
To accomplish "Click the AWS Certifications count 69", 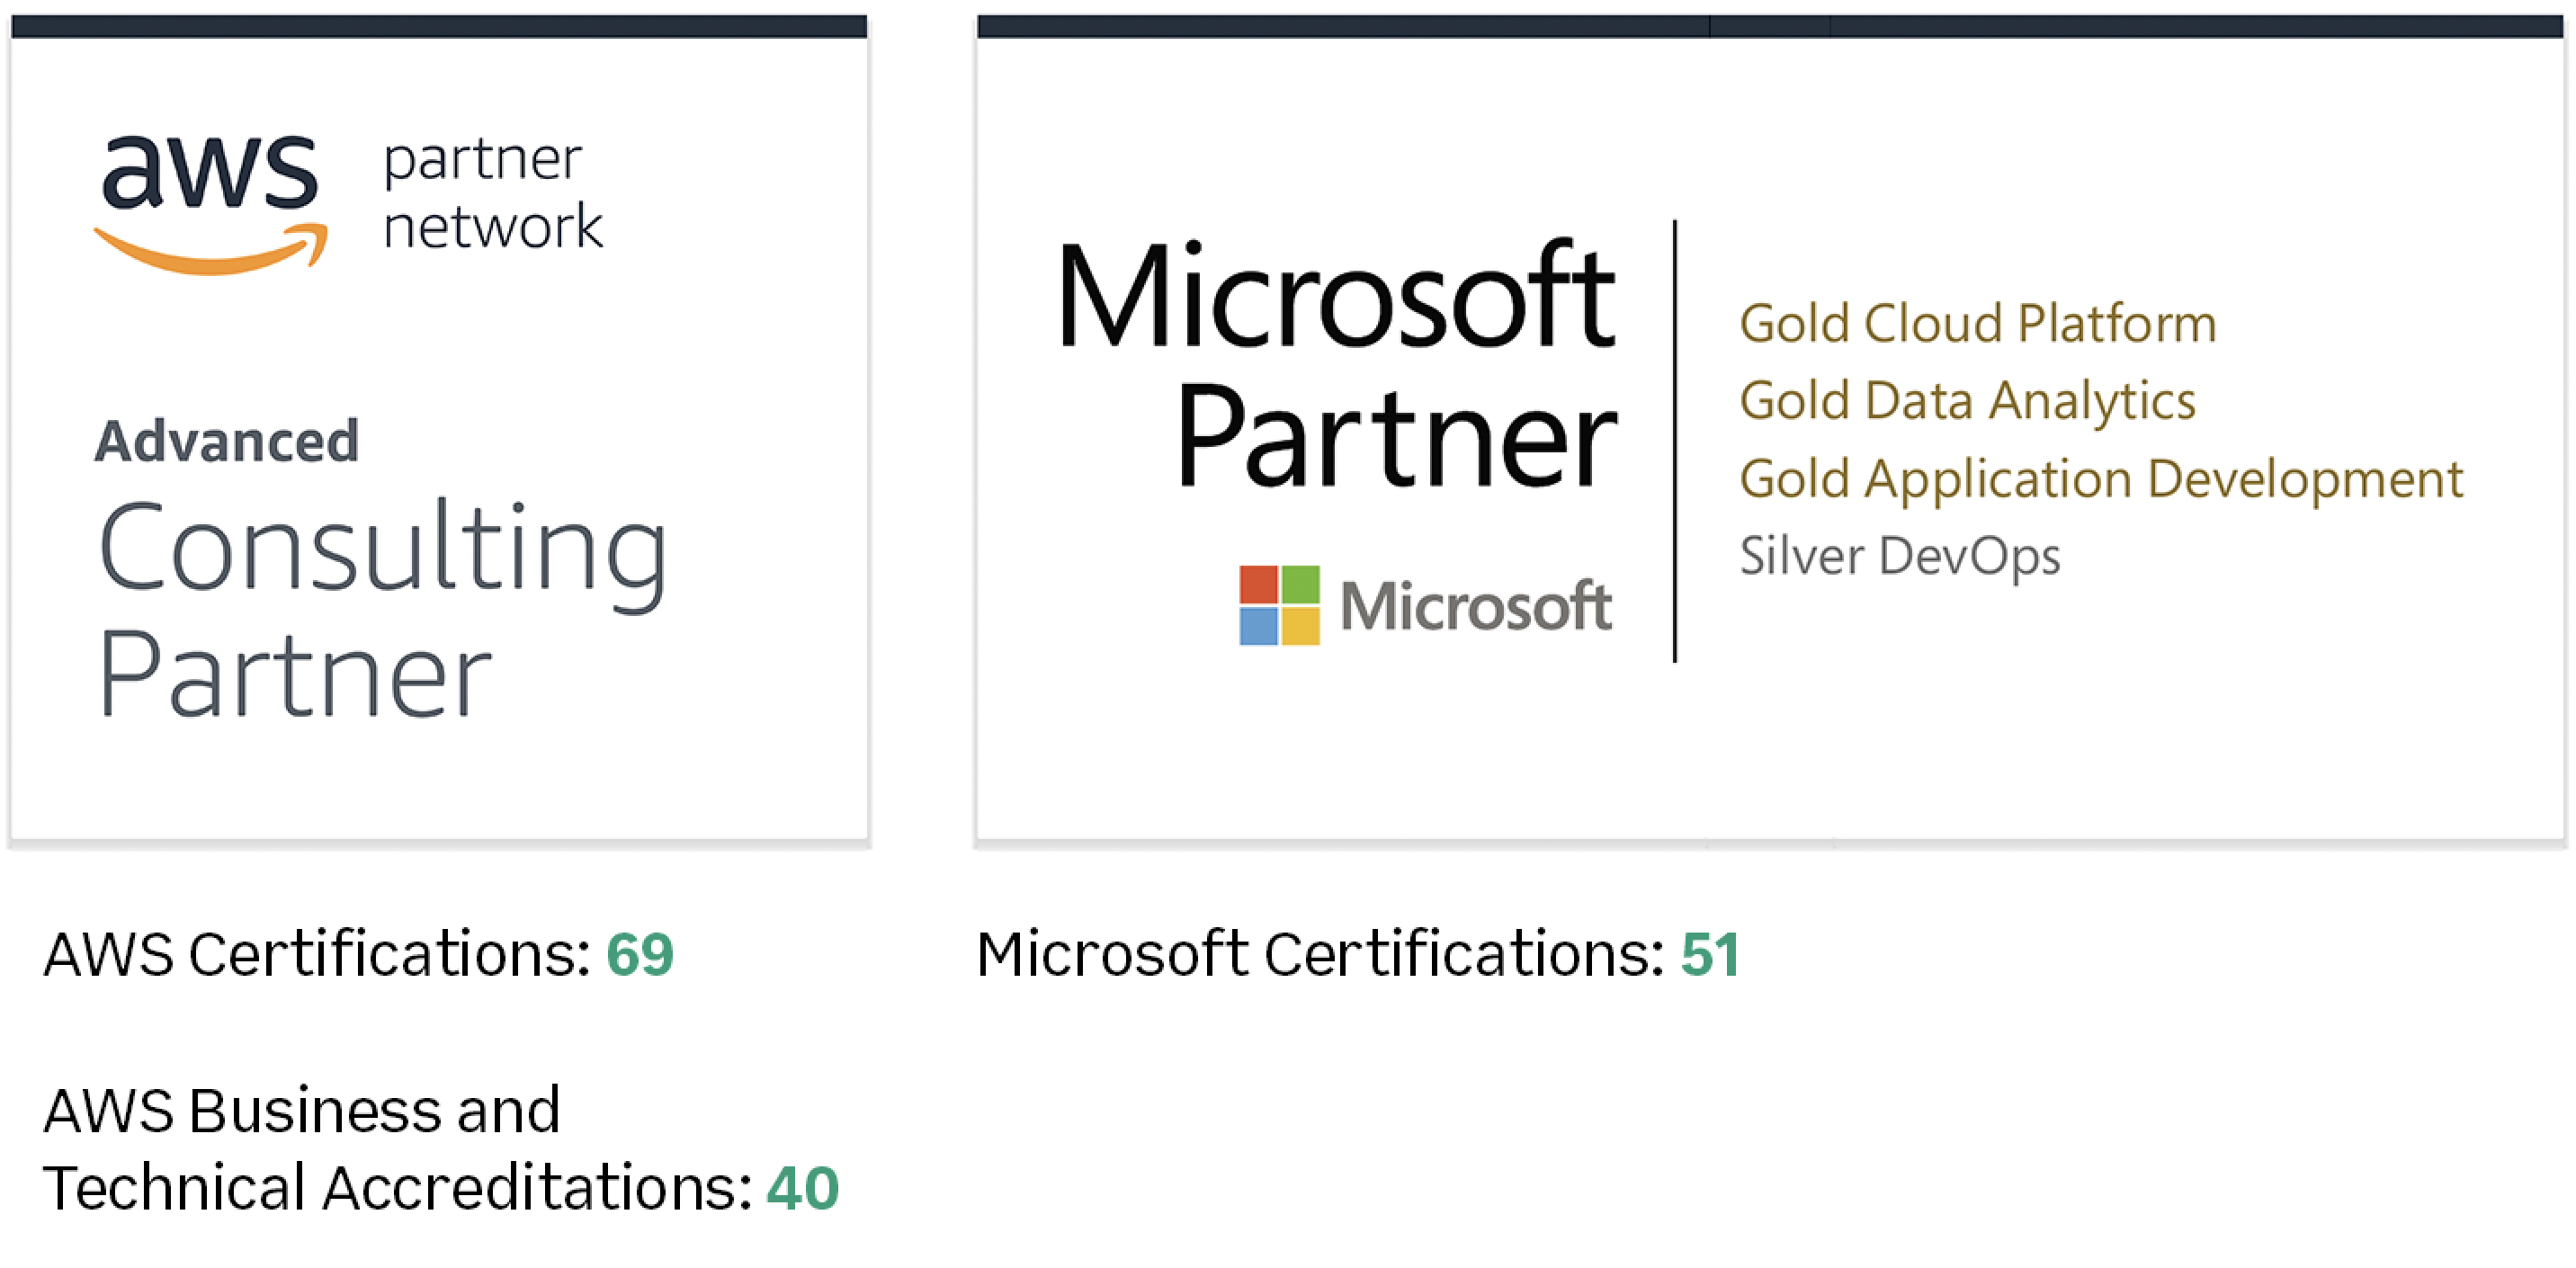I will tap(640, 954).
